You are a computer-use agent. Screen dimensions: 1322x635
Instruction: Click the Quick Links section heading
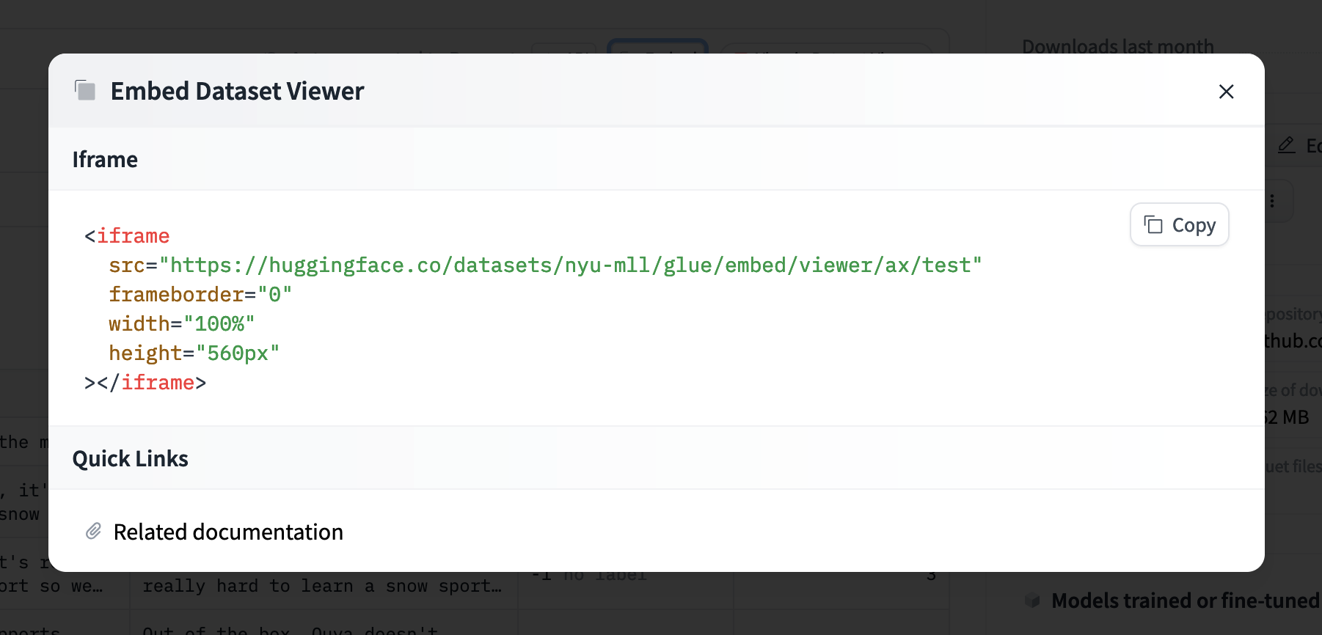pos(130,459)
